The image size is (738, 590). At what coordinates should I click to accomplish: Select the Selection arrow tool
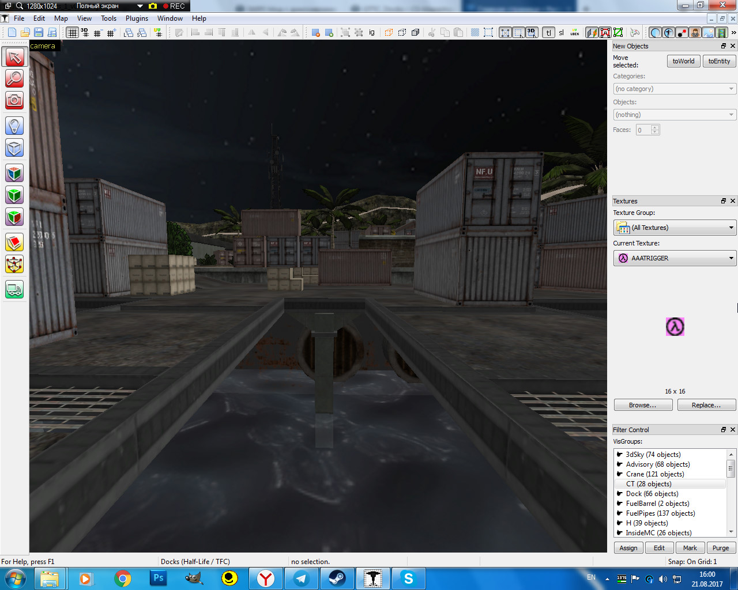coord(14,56)
